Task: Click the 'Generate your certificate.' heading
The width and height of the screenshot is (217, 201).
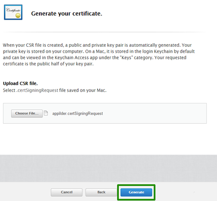Action: pyautogui.click(x=67, y=14)
